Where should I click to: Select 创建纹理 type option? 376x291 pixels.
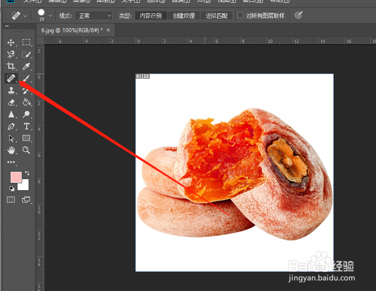coord(184,16)
